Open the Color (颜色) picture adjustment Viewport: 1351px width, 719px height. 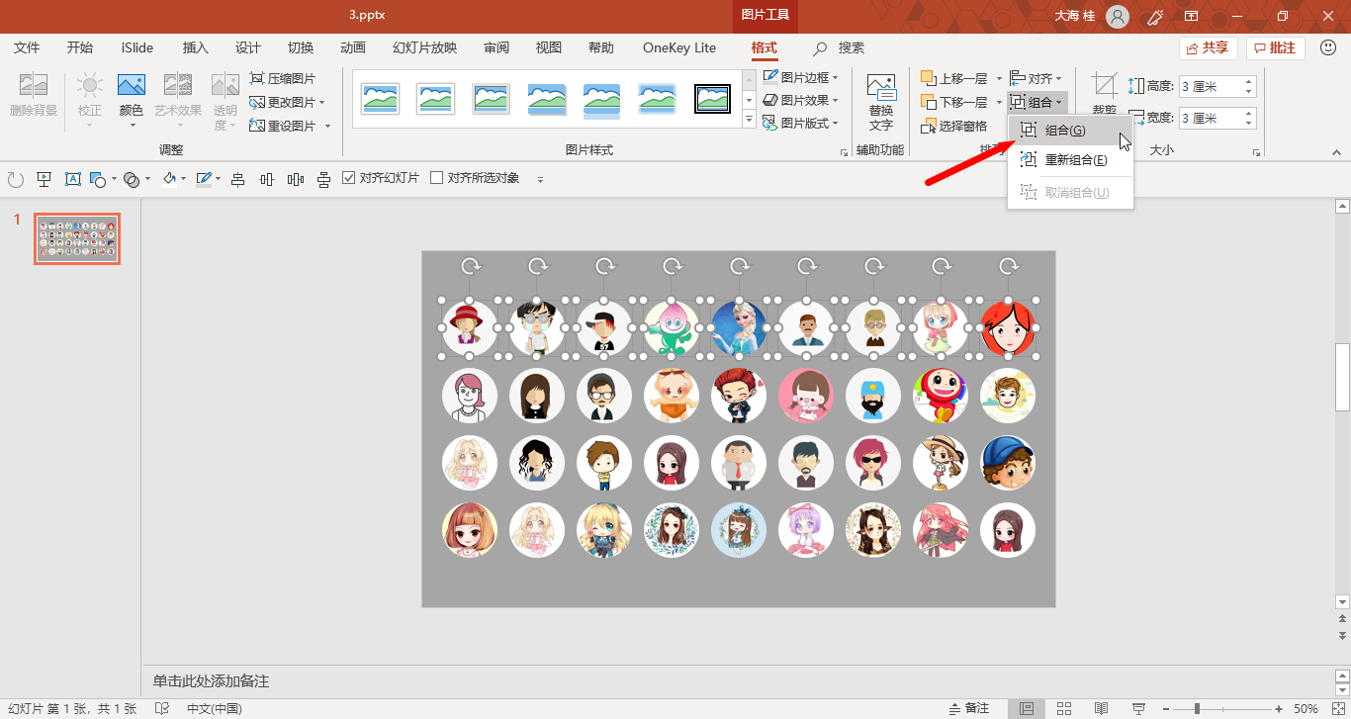point(132,101)
